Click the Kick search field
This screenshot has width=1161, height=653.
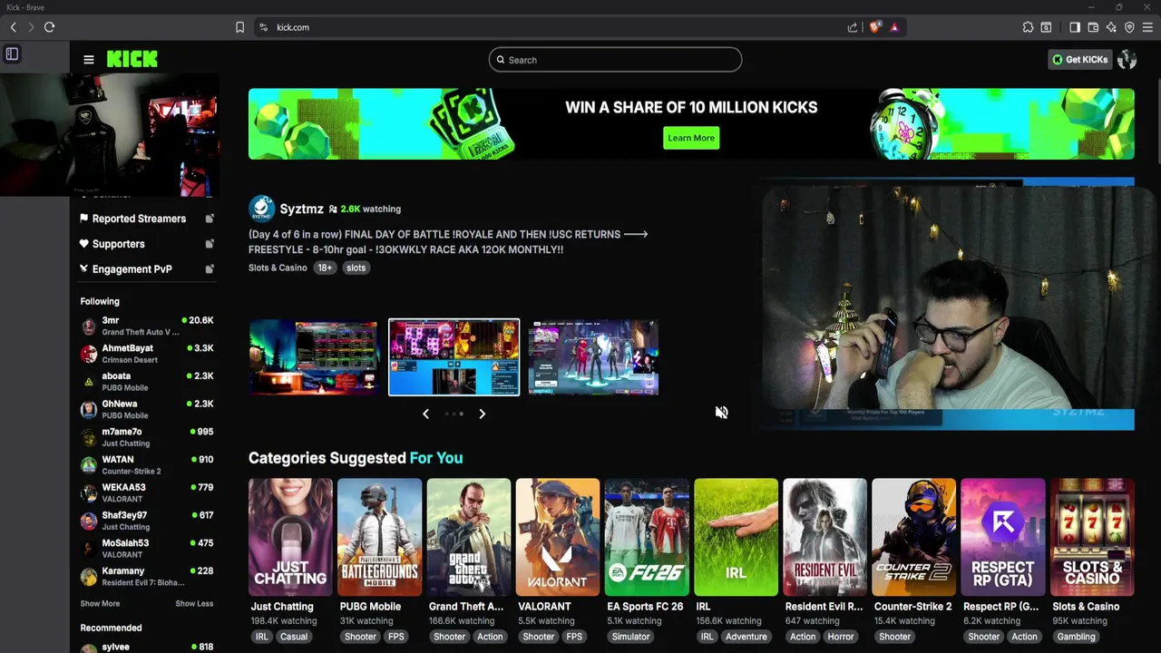(615, 60)
